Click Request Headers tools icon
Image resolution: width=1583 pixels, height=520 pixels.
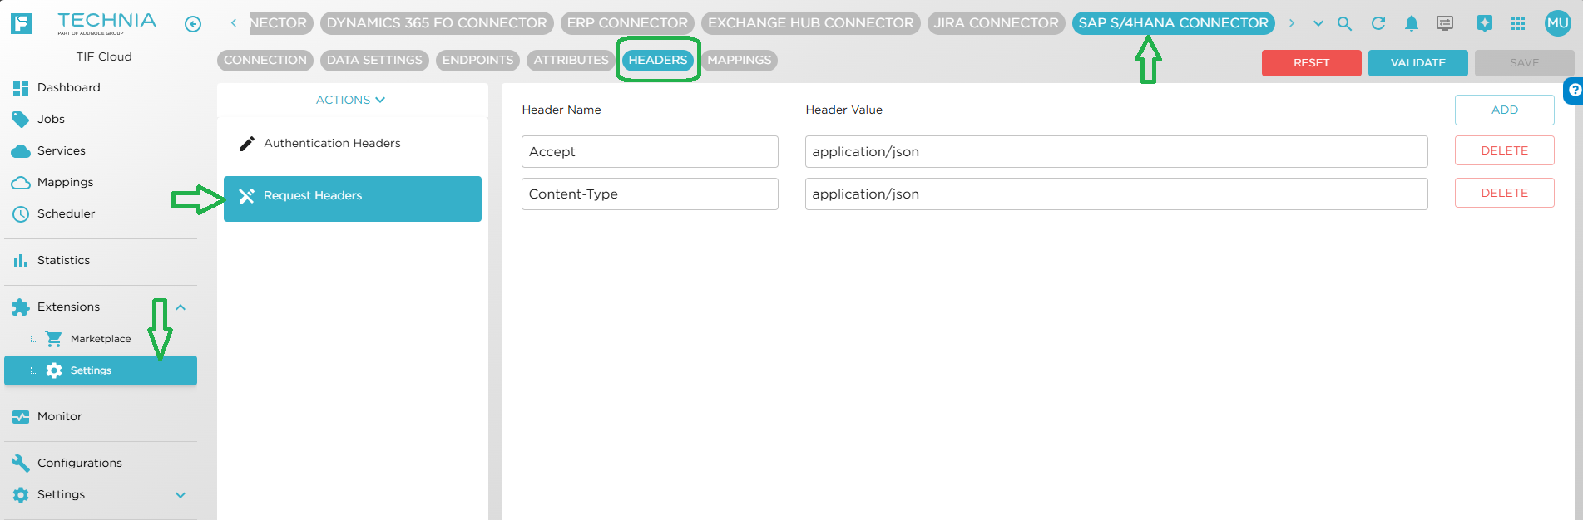tap(246, 196)
